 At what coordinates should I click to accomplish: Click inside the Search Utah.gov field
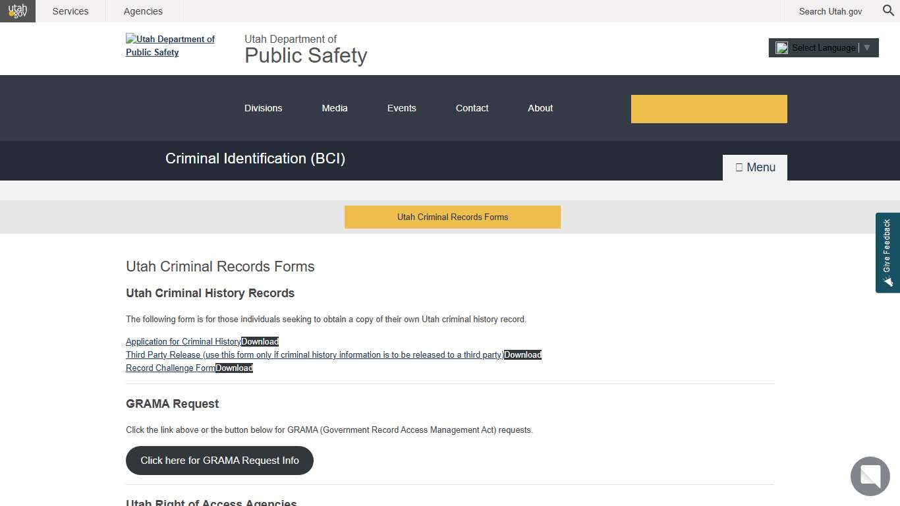(x=830, y=11)
